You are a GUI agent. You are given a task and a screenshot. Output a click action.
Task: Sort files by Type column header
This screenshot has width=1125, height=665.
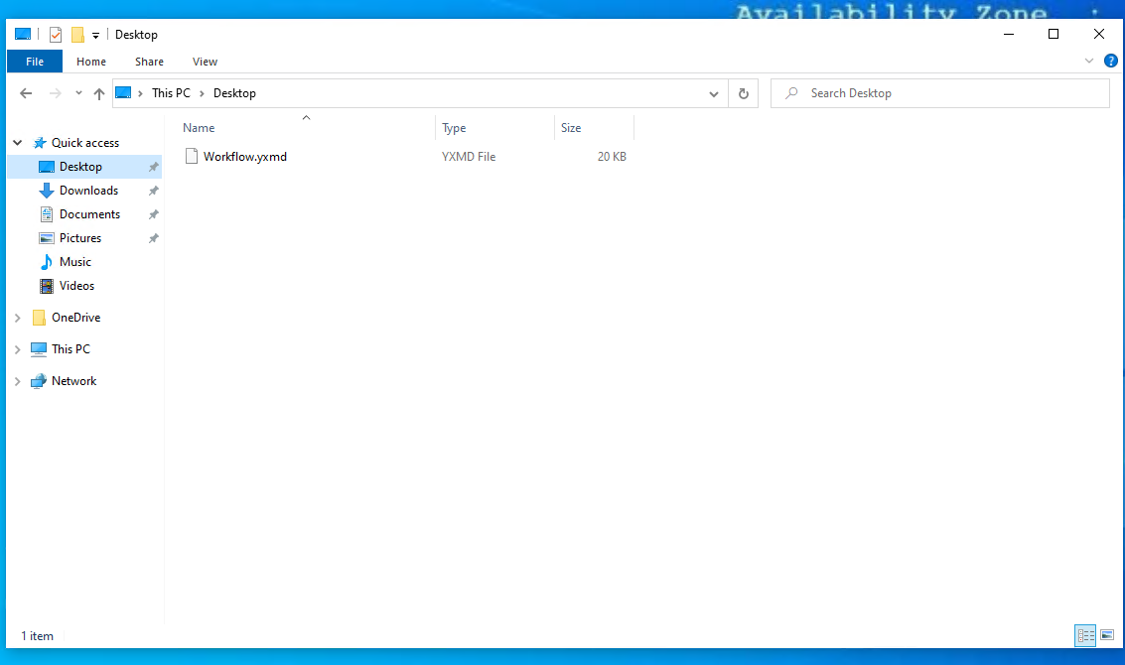click(454, 128)
